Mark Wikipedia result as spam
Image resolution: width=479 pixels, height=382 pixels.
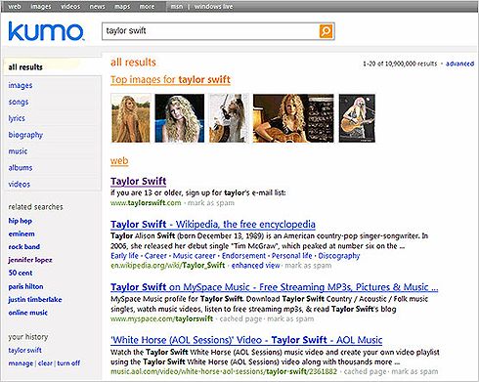click(308, 266)
